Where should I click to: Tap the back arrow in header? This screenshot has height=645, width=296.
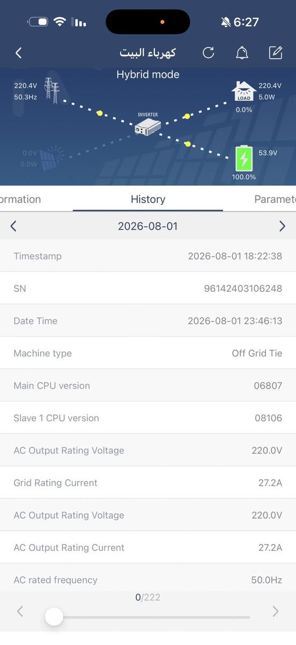click(x=19, y=53)
